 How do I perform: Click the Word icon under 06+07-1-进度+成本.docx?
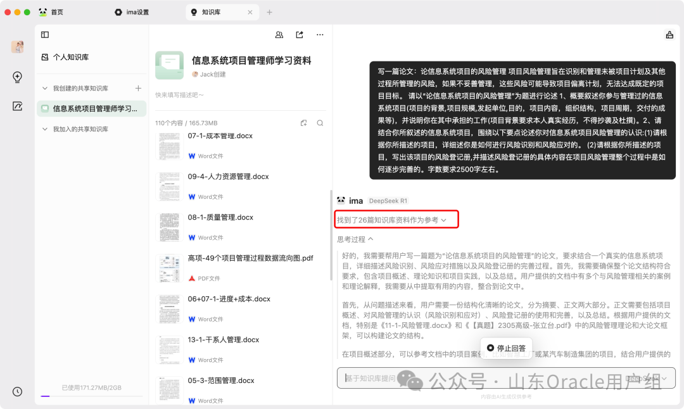click(191, 319)
